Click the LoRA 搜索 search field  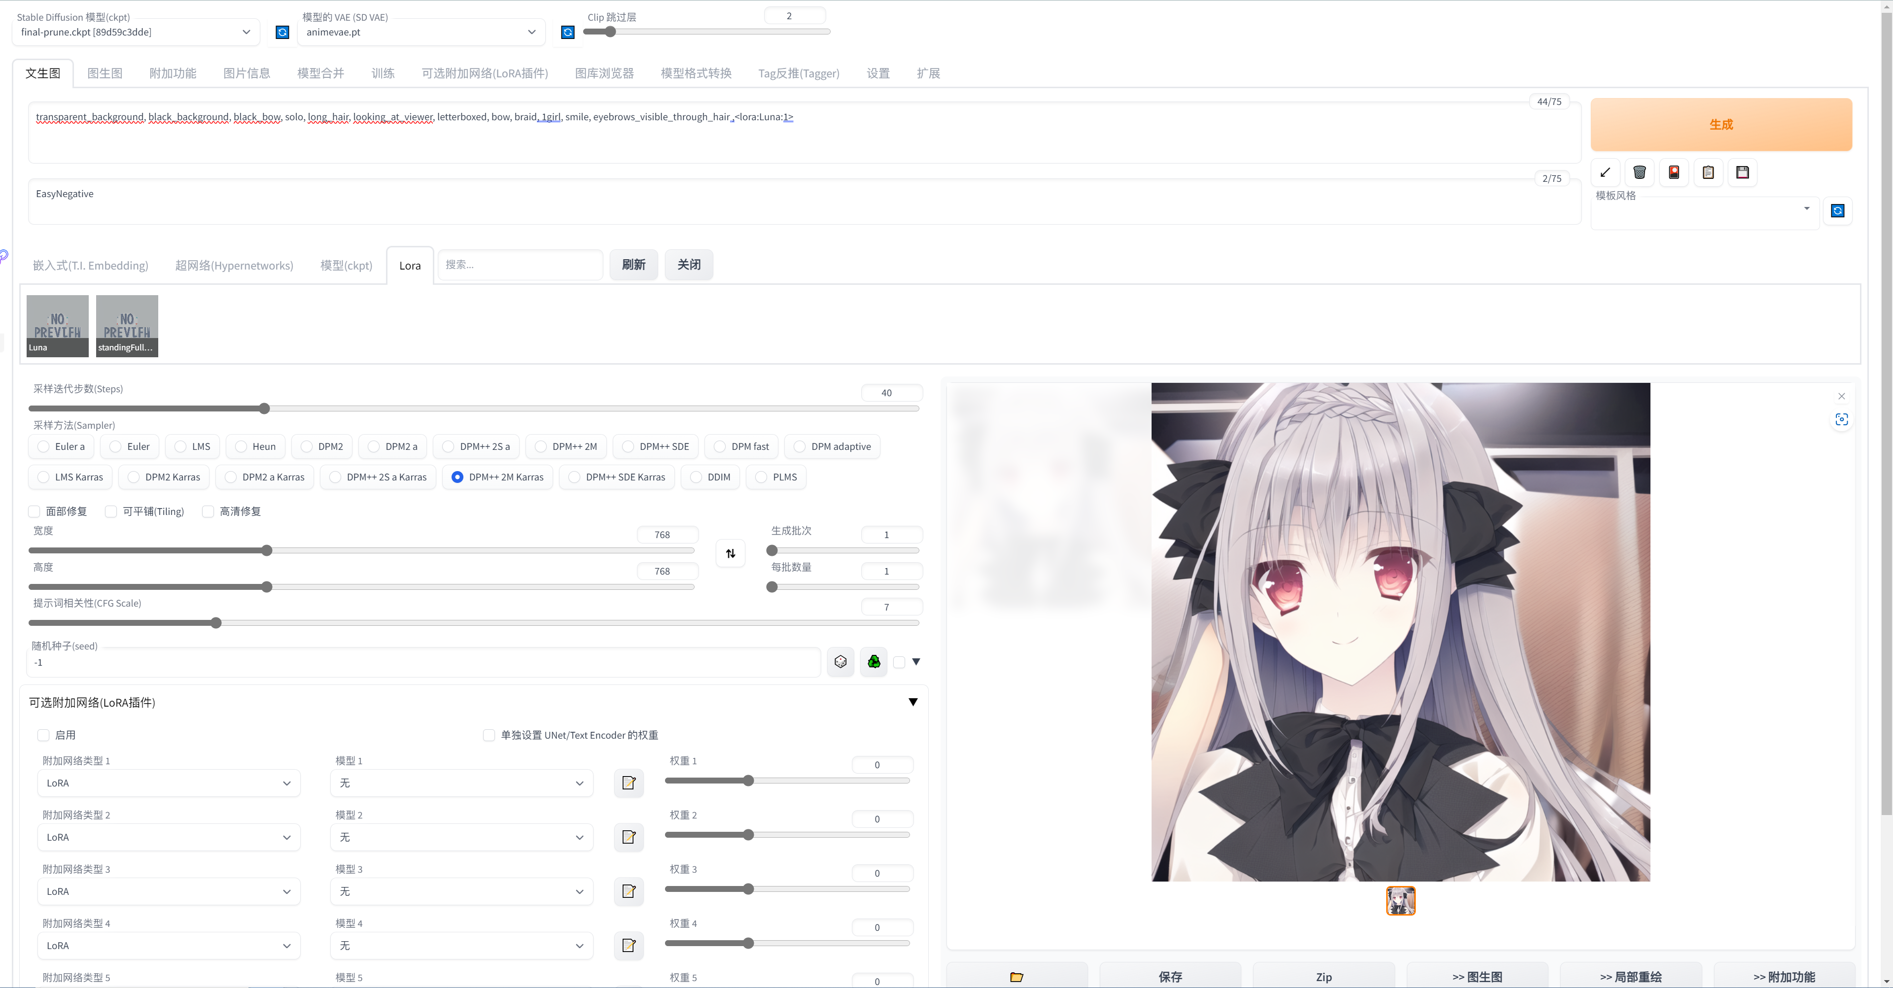520,265
